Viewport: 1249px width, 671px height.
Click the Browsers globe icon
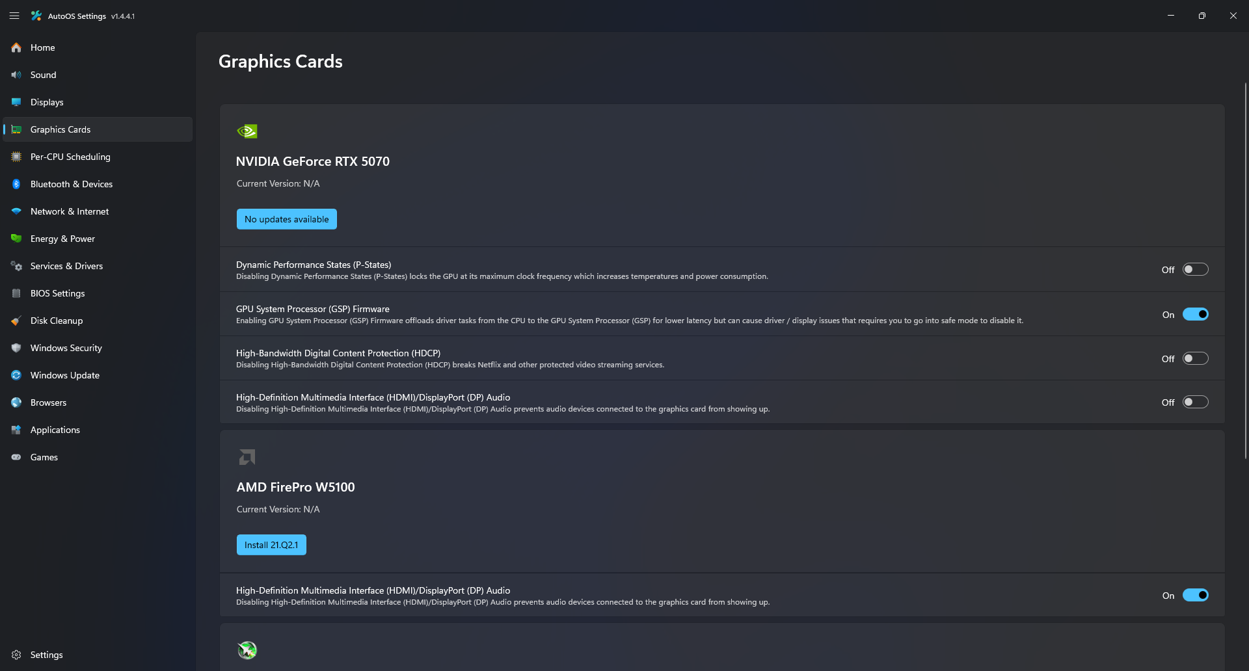coord(16,402)
